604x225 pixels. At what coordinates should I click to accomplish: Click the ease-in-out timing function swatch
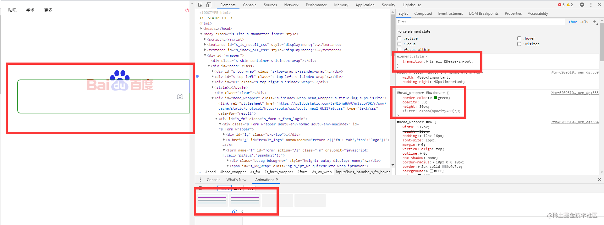coord(446,61)
